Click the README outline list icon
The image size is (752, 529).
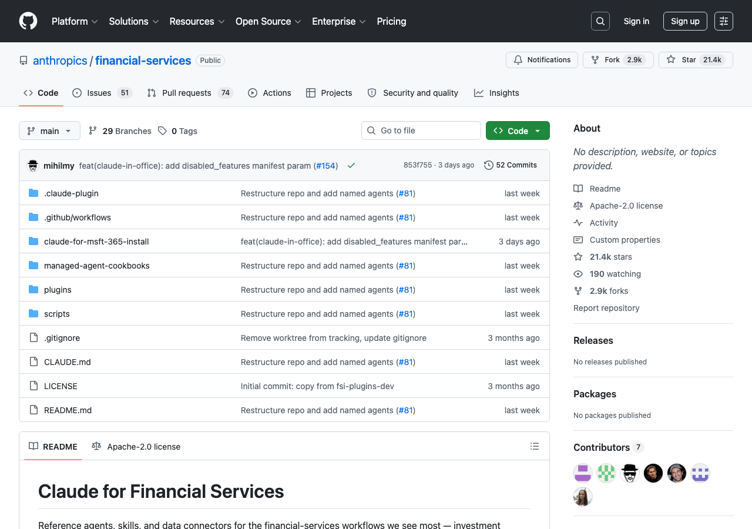(x=535, y=446)
